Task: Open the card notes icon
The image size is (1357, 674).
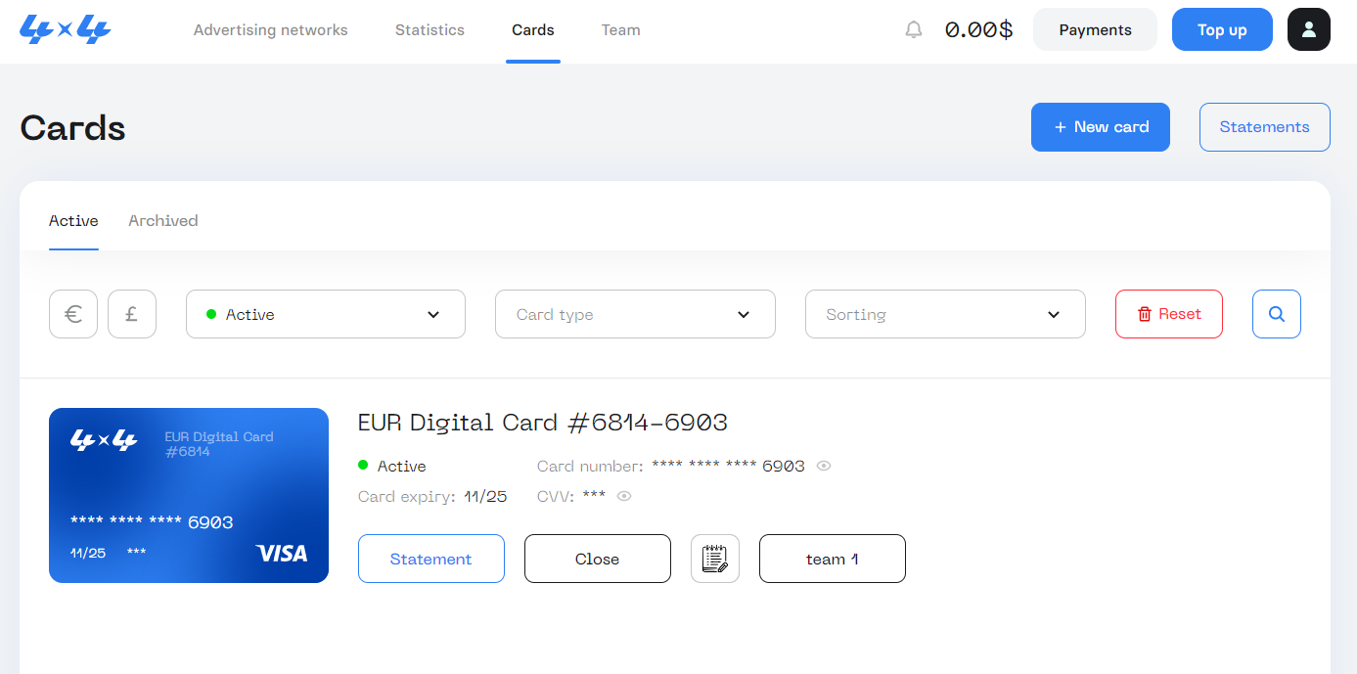Action: click(715, 559)
